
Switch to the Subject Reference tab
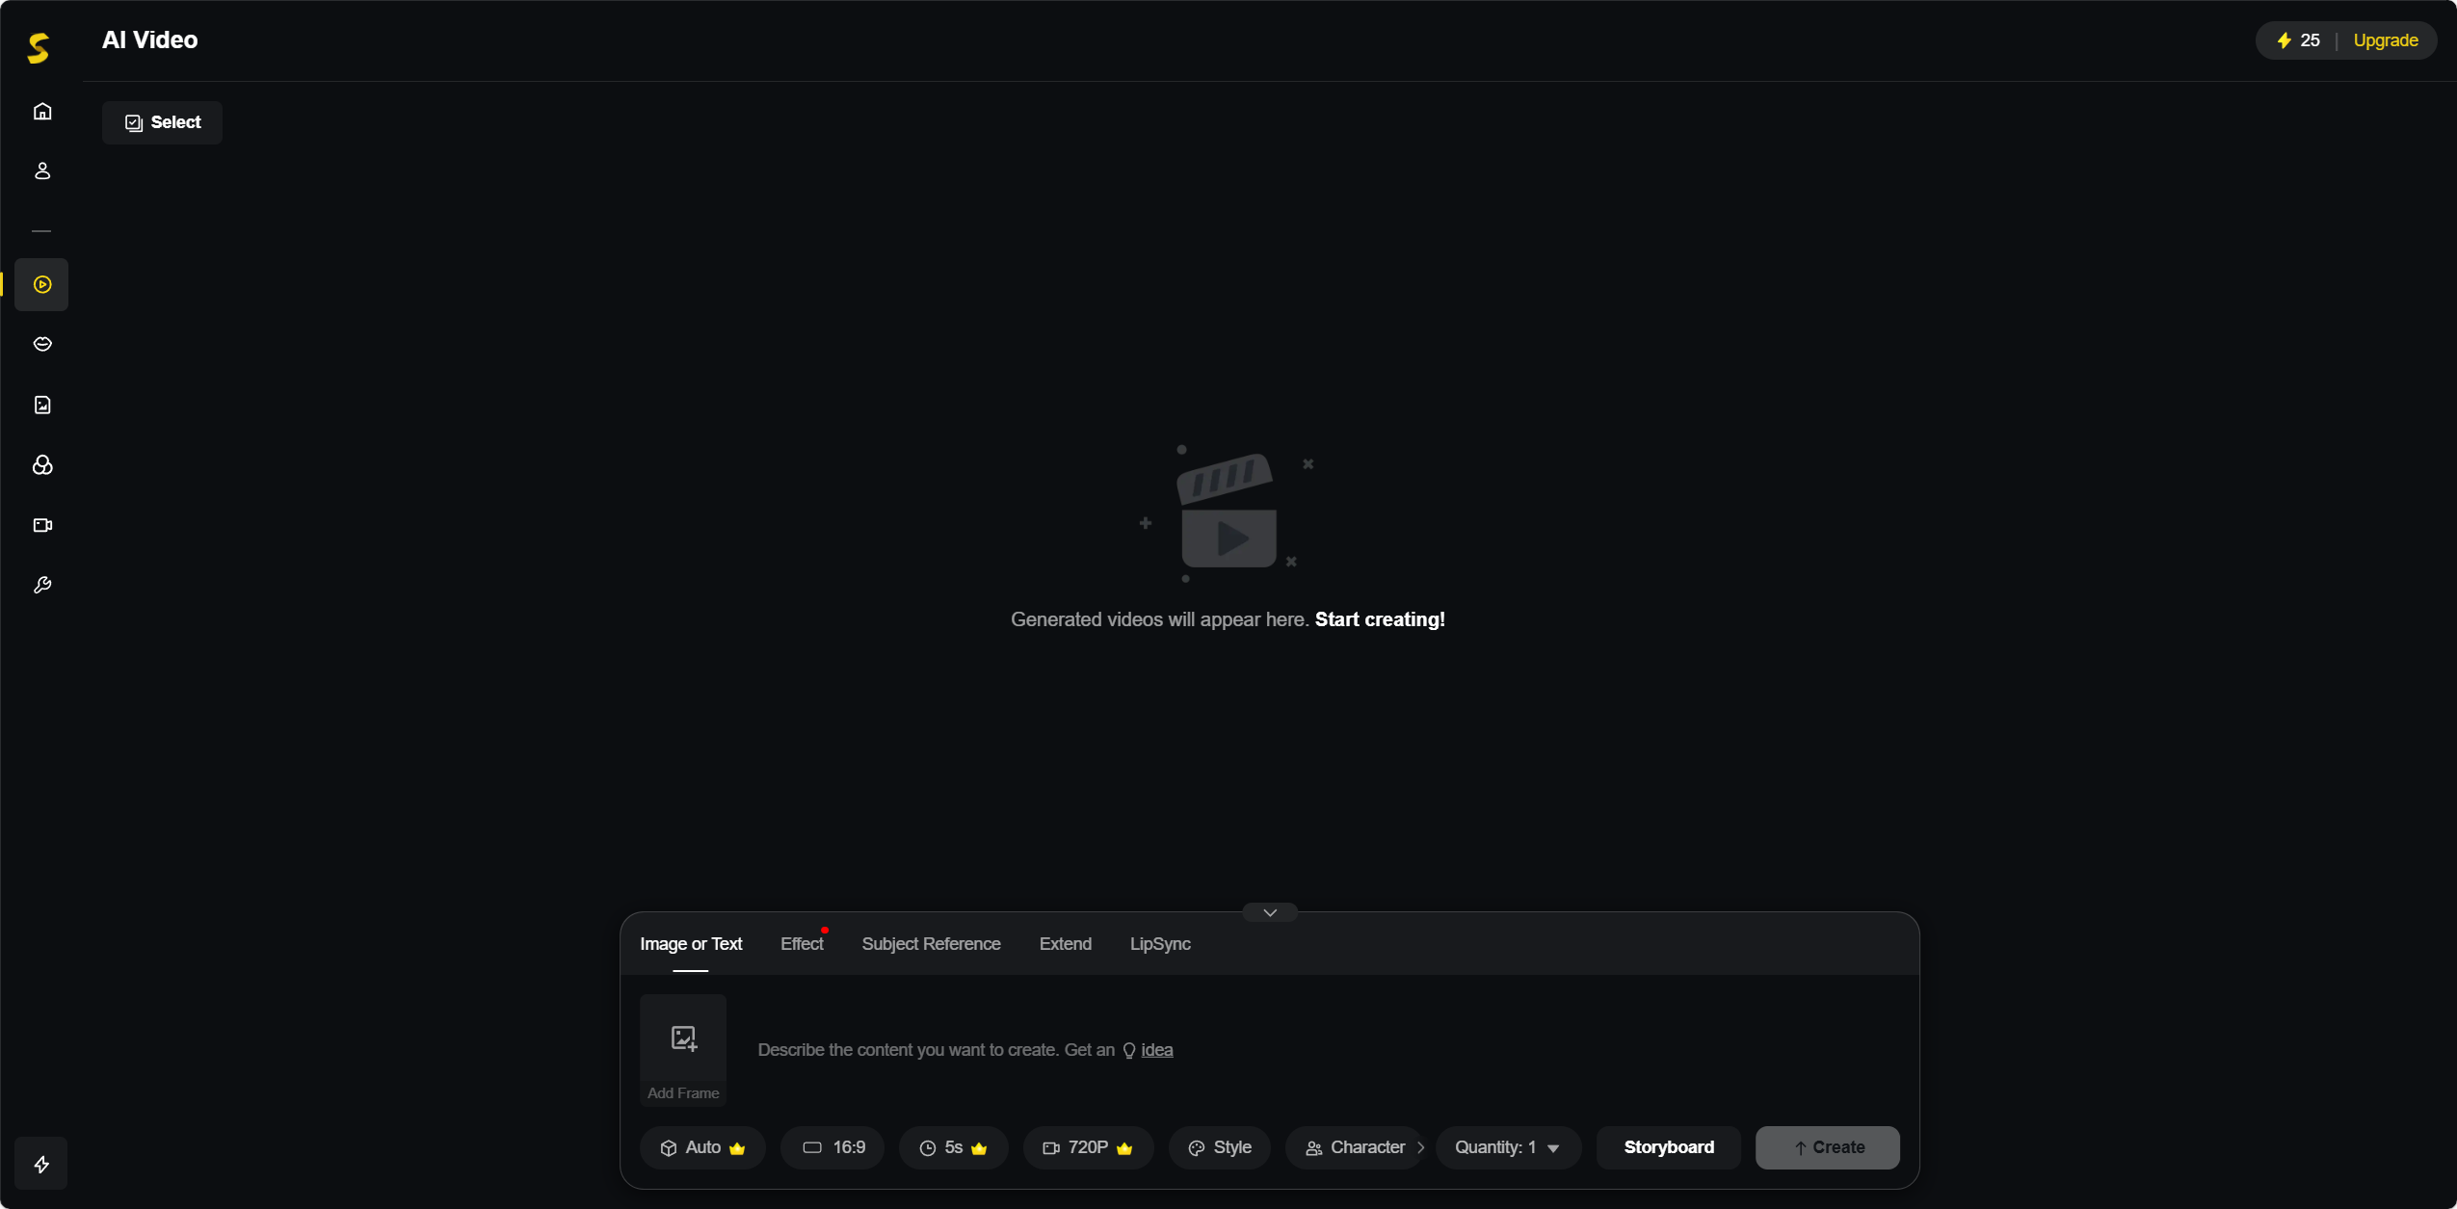(931, 944)
